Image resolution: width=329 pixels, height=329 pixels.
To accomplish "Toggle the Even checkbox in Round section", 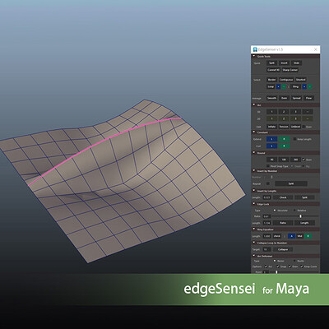I will (x=304, y=160).
